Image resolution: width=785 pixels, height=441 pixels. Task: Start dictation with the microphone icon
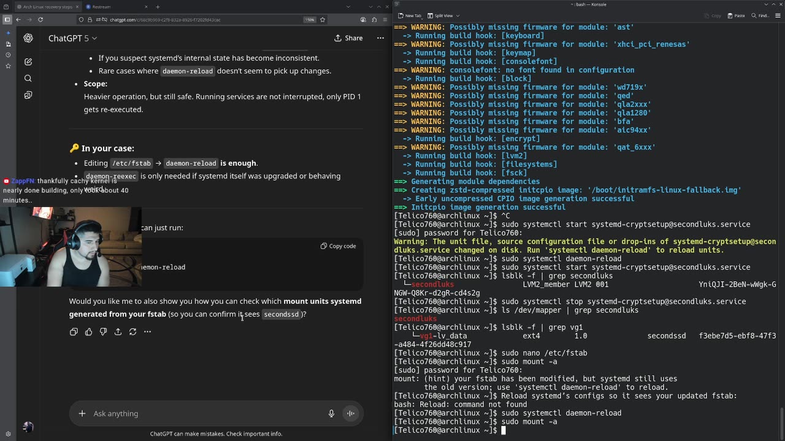(331, 413)
